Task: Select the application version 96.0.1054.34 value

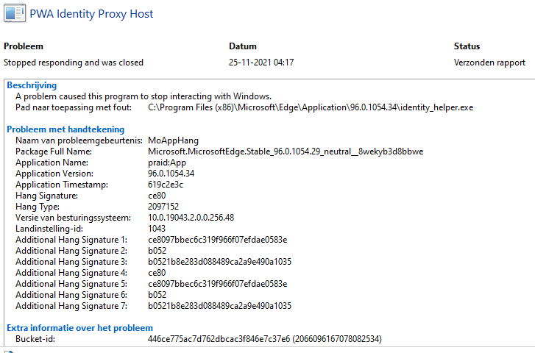Action: click(x=171, y=174)
